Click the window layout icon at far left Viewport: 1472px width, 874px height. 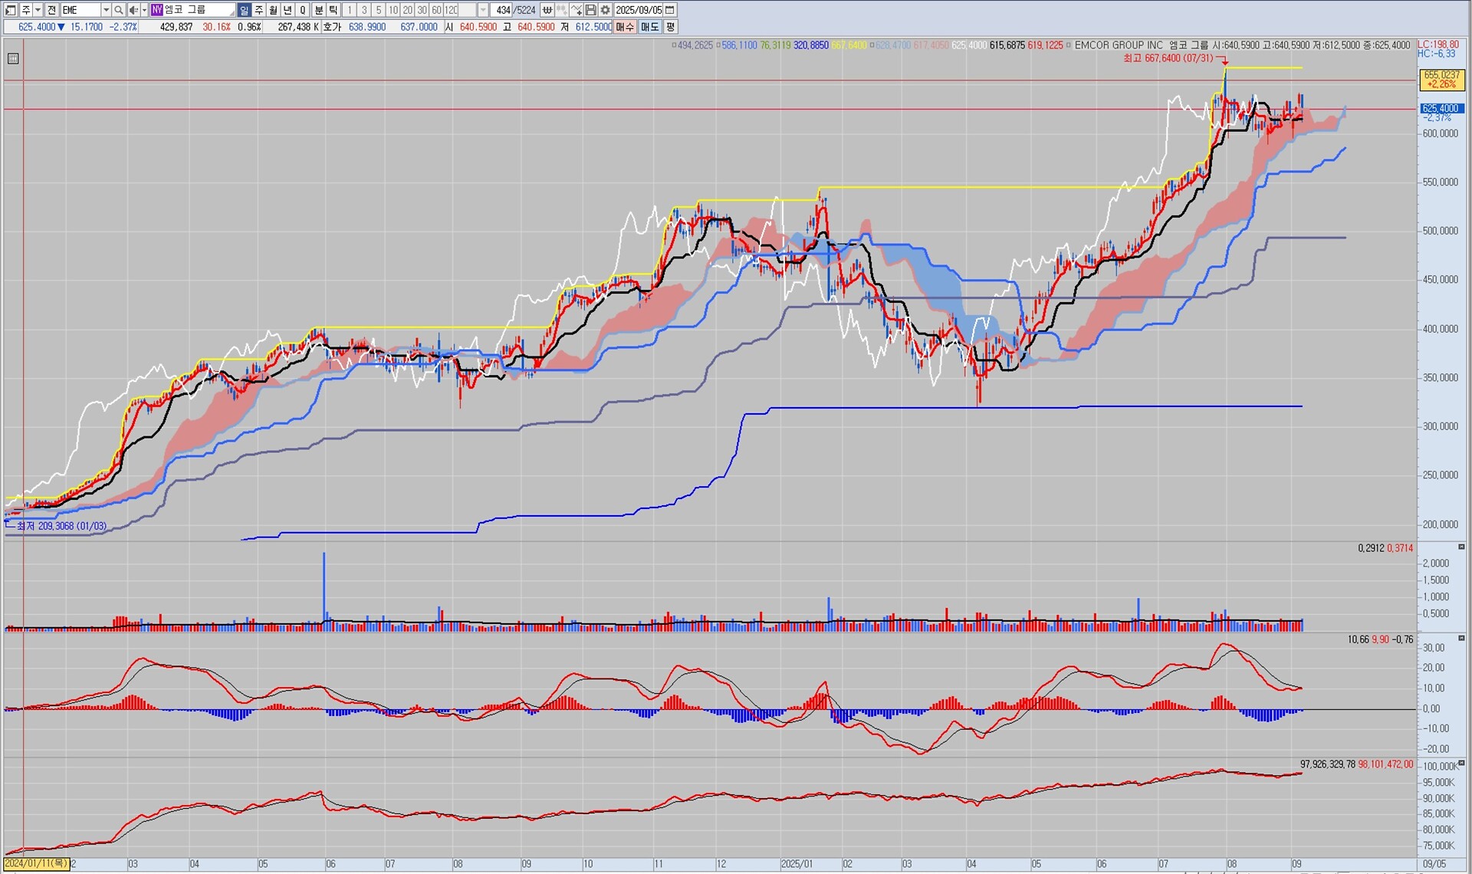(11, 10)
